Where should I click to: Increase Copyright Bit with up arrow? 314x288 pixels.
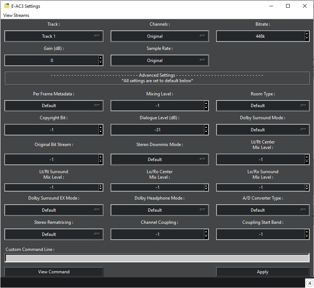coord(100,127)
